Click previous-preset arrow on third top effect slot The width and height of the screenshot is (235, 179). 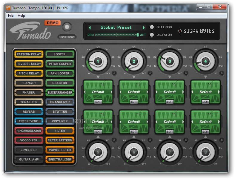pyautogui.click(x=156, y=92)
